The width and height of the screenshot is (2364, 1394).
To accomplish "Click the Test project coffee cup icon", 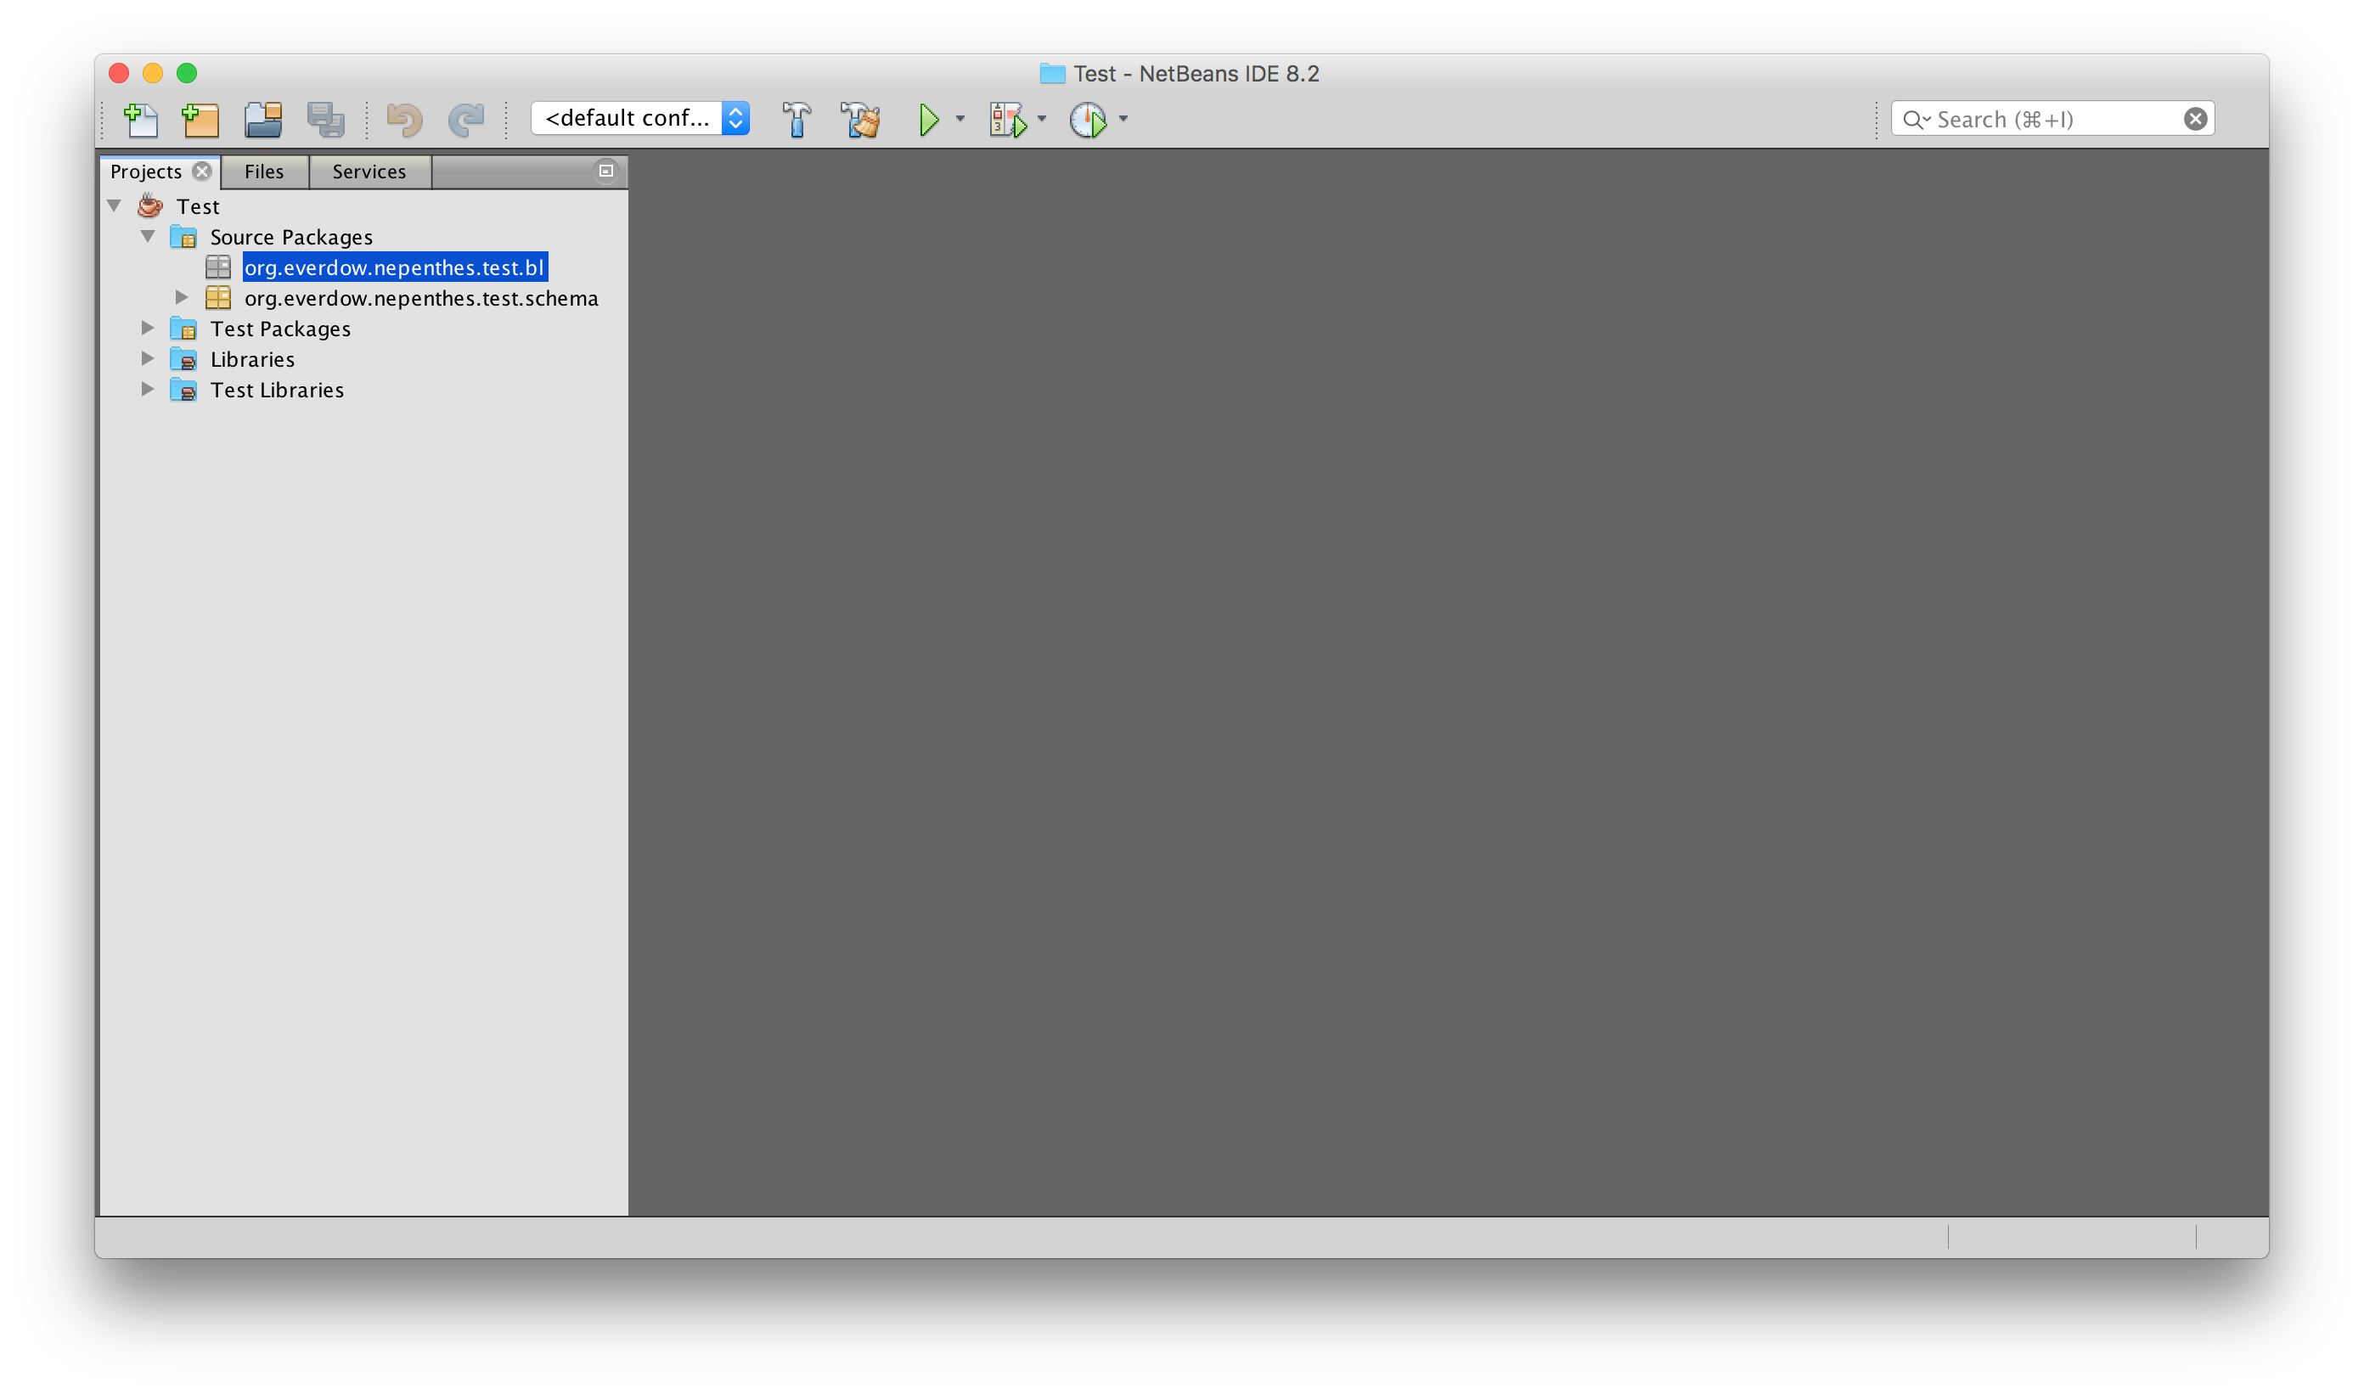I will click(150, 205).
